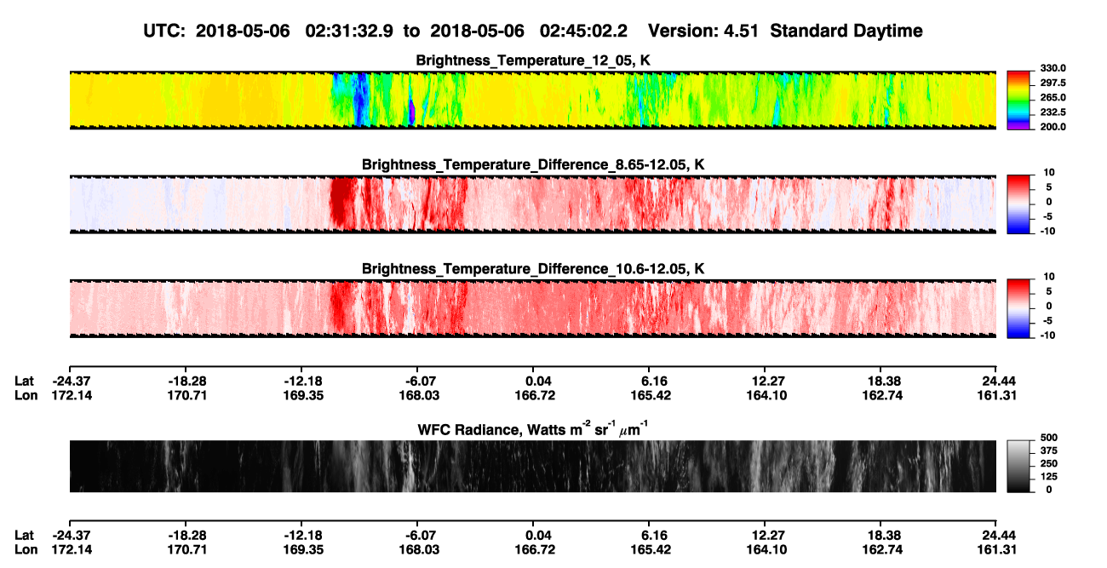Click the 'Lat' row label above the WFC title

pyautogui.click(x=25, y=381)
